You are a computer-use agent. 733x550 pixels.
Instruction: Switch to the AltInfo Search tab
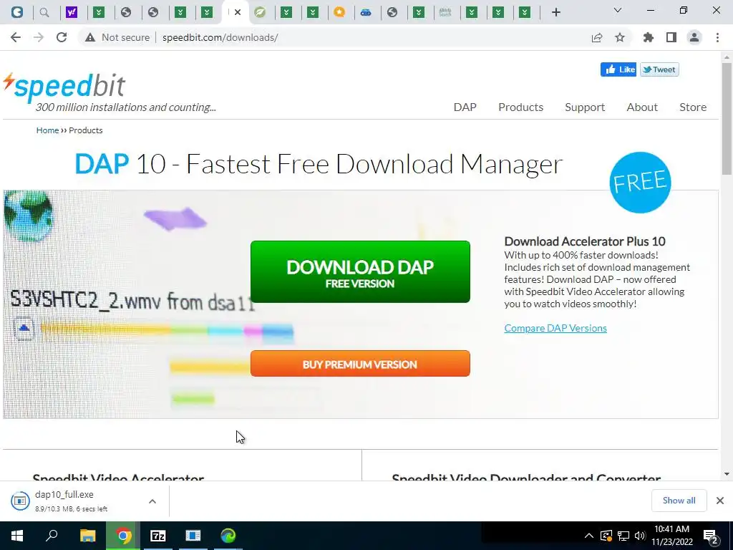(445, 12)
